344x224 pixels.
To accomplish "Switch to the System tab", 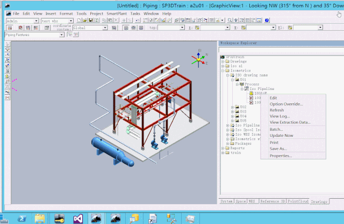I will click(x=226, y=201).
